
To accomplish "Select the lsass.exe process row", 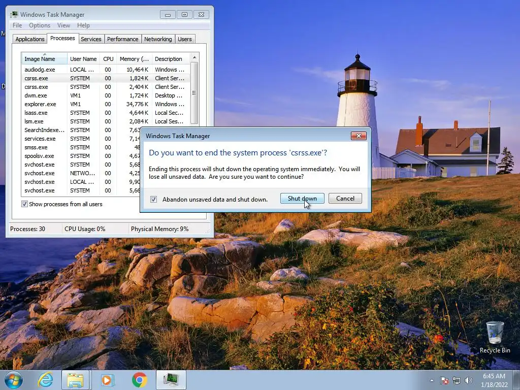I will (x=106, y=113).
